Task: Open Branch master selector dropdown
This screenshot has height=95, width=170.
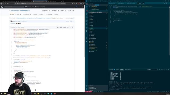Action: pos(13,18)
